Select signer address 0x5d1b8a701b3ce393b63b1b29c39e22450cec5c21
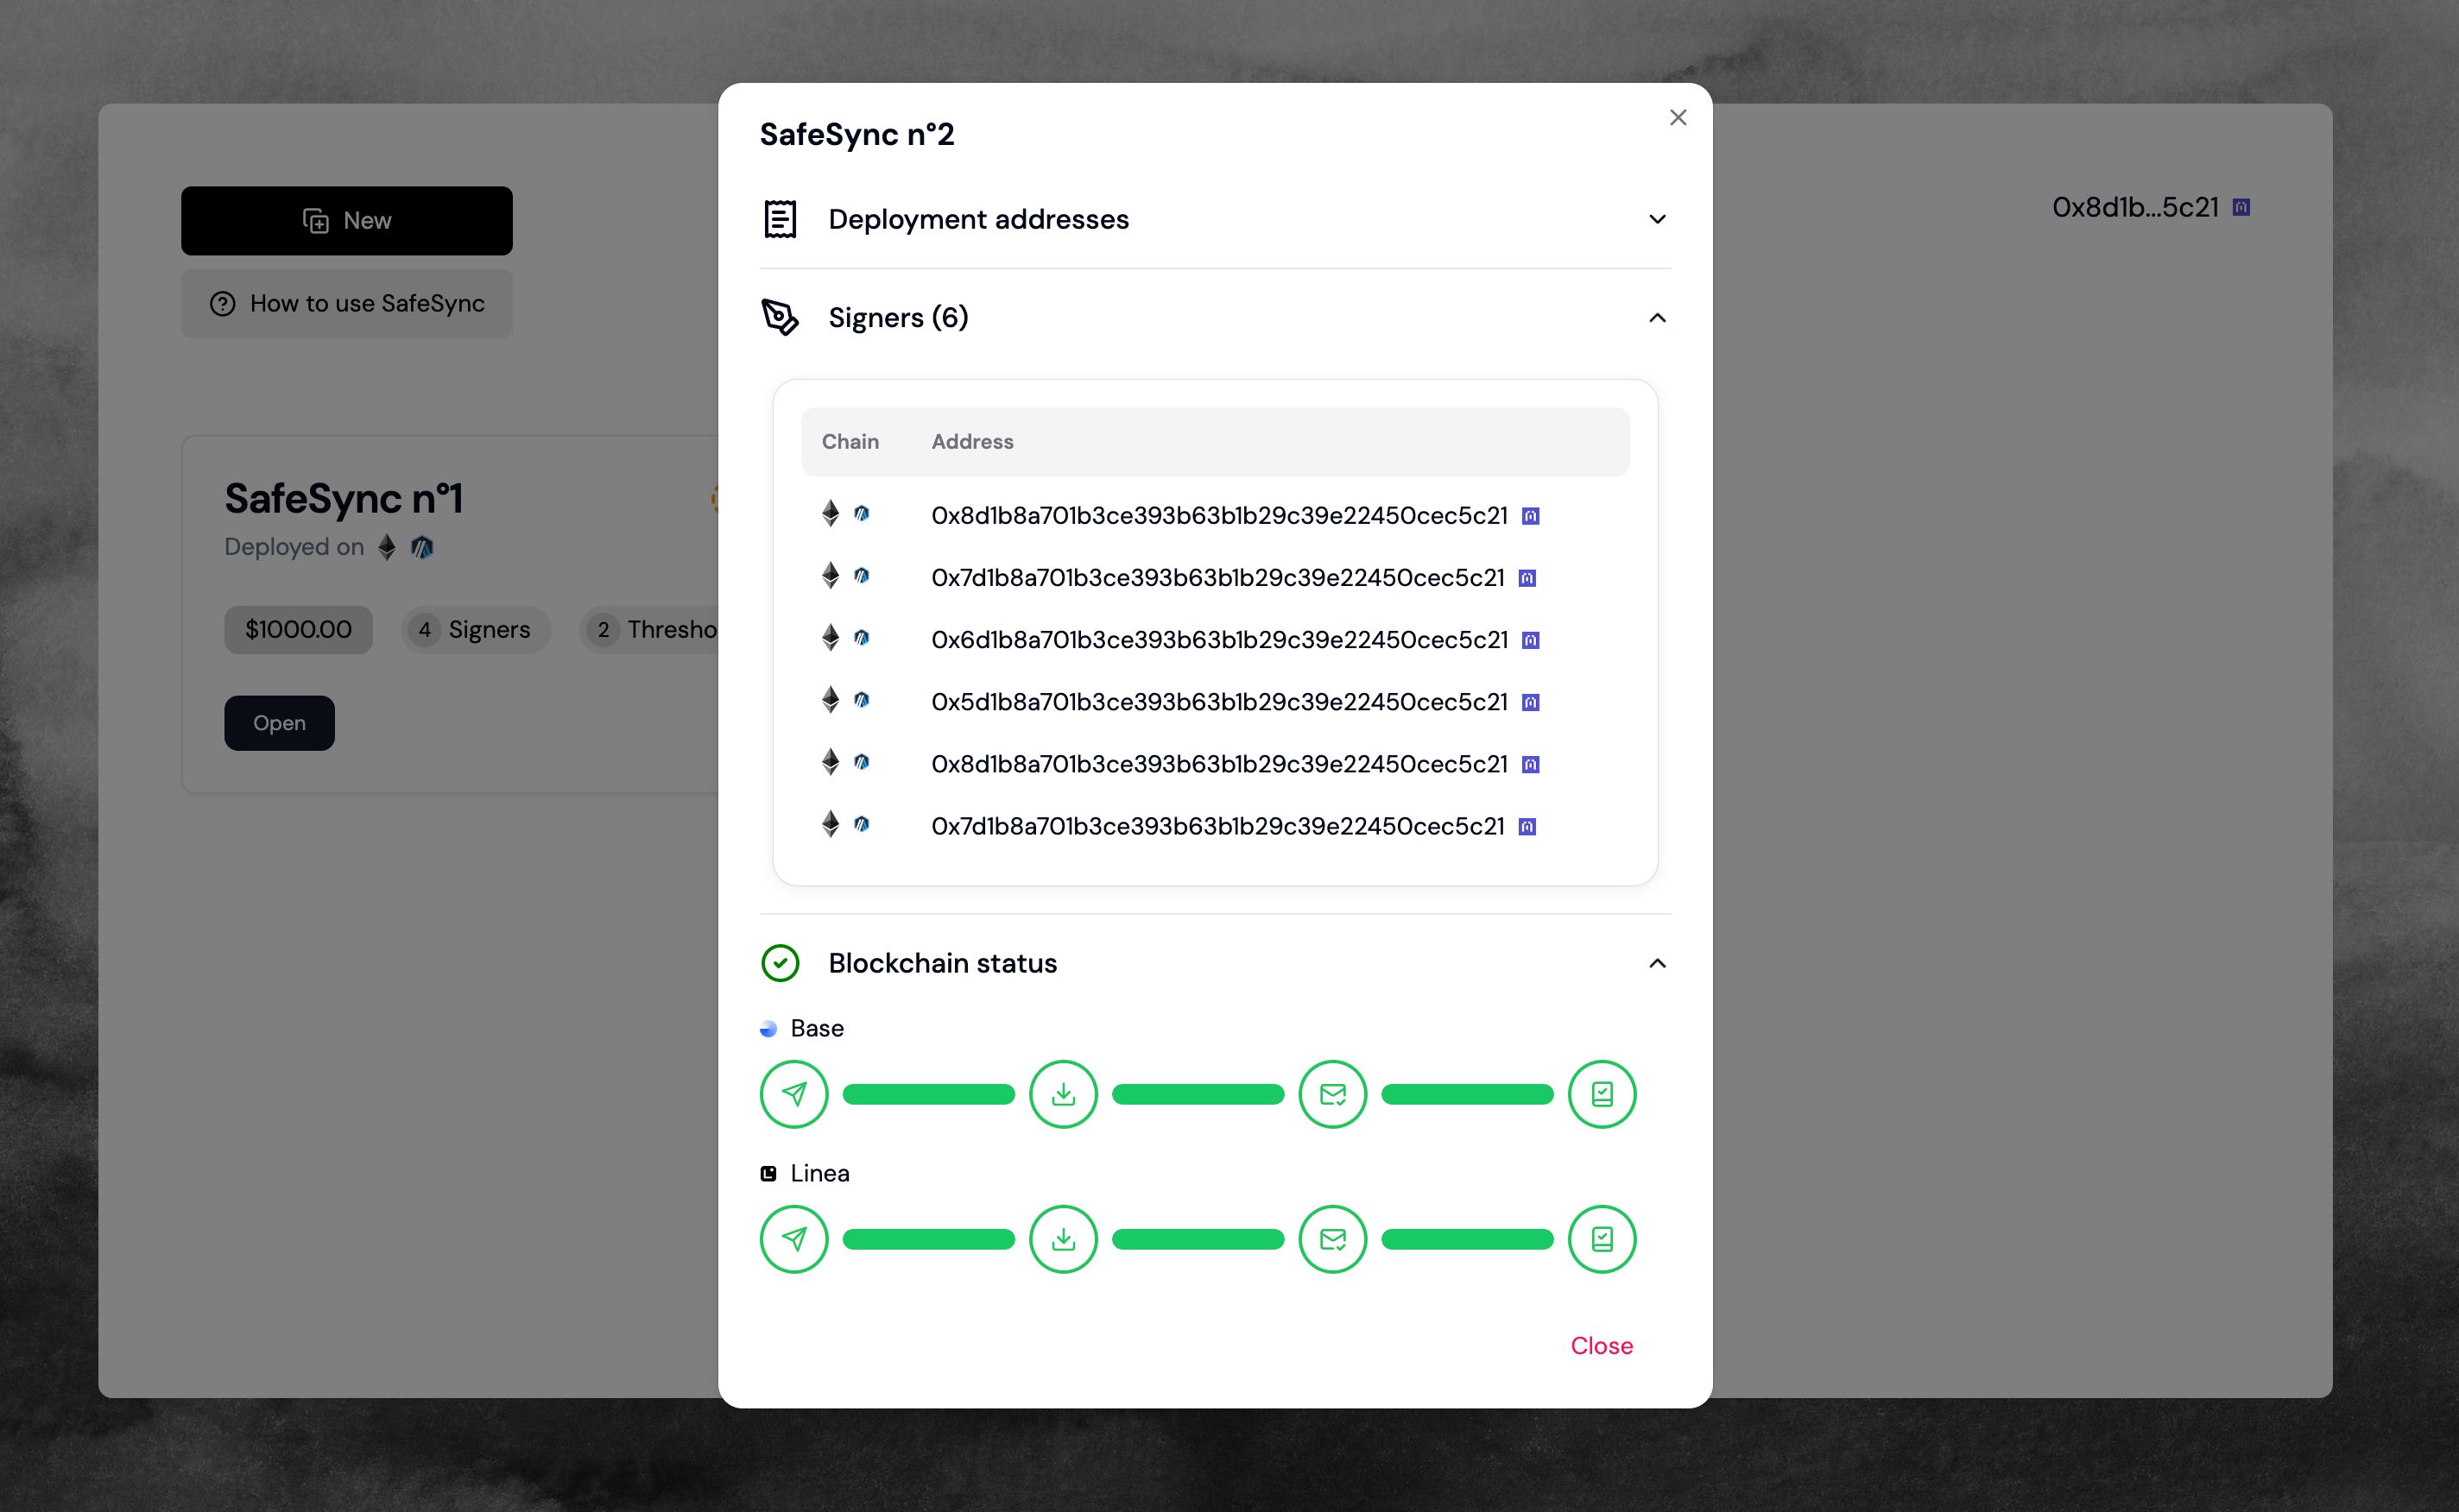The image size is (2459, 1512). 1218,702
